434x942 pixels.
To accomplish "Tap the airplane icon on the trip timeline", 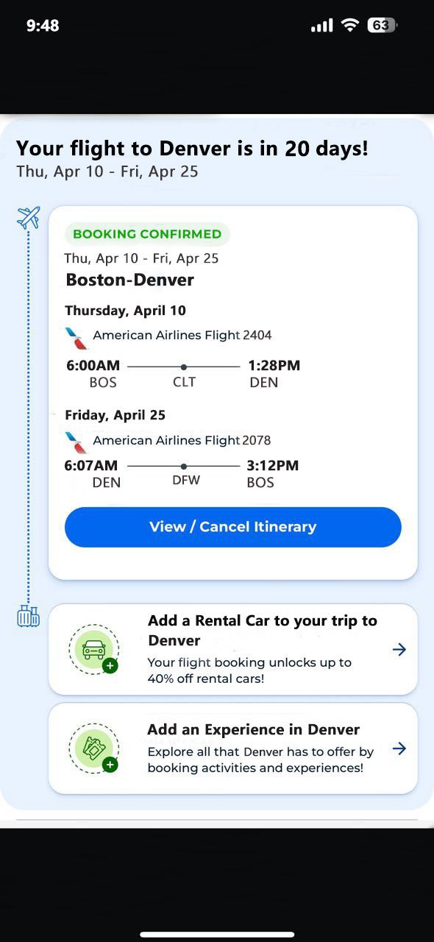I will point(28,218).
